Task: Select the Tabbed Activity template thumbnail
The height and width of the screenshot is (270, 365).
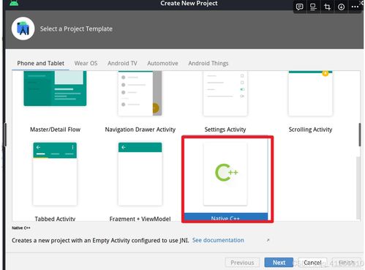Action: [x=55, y=174]
